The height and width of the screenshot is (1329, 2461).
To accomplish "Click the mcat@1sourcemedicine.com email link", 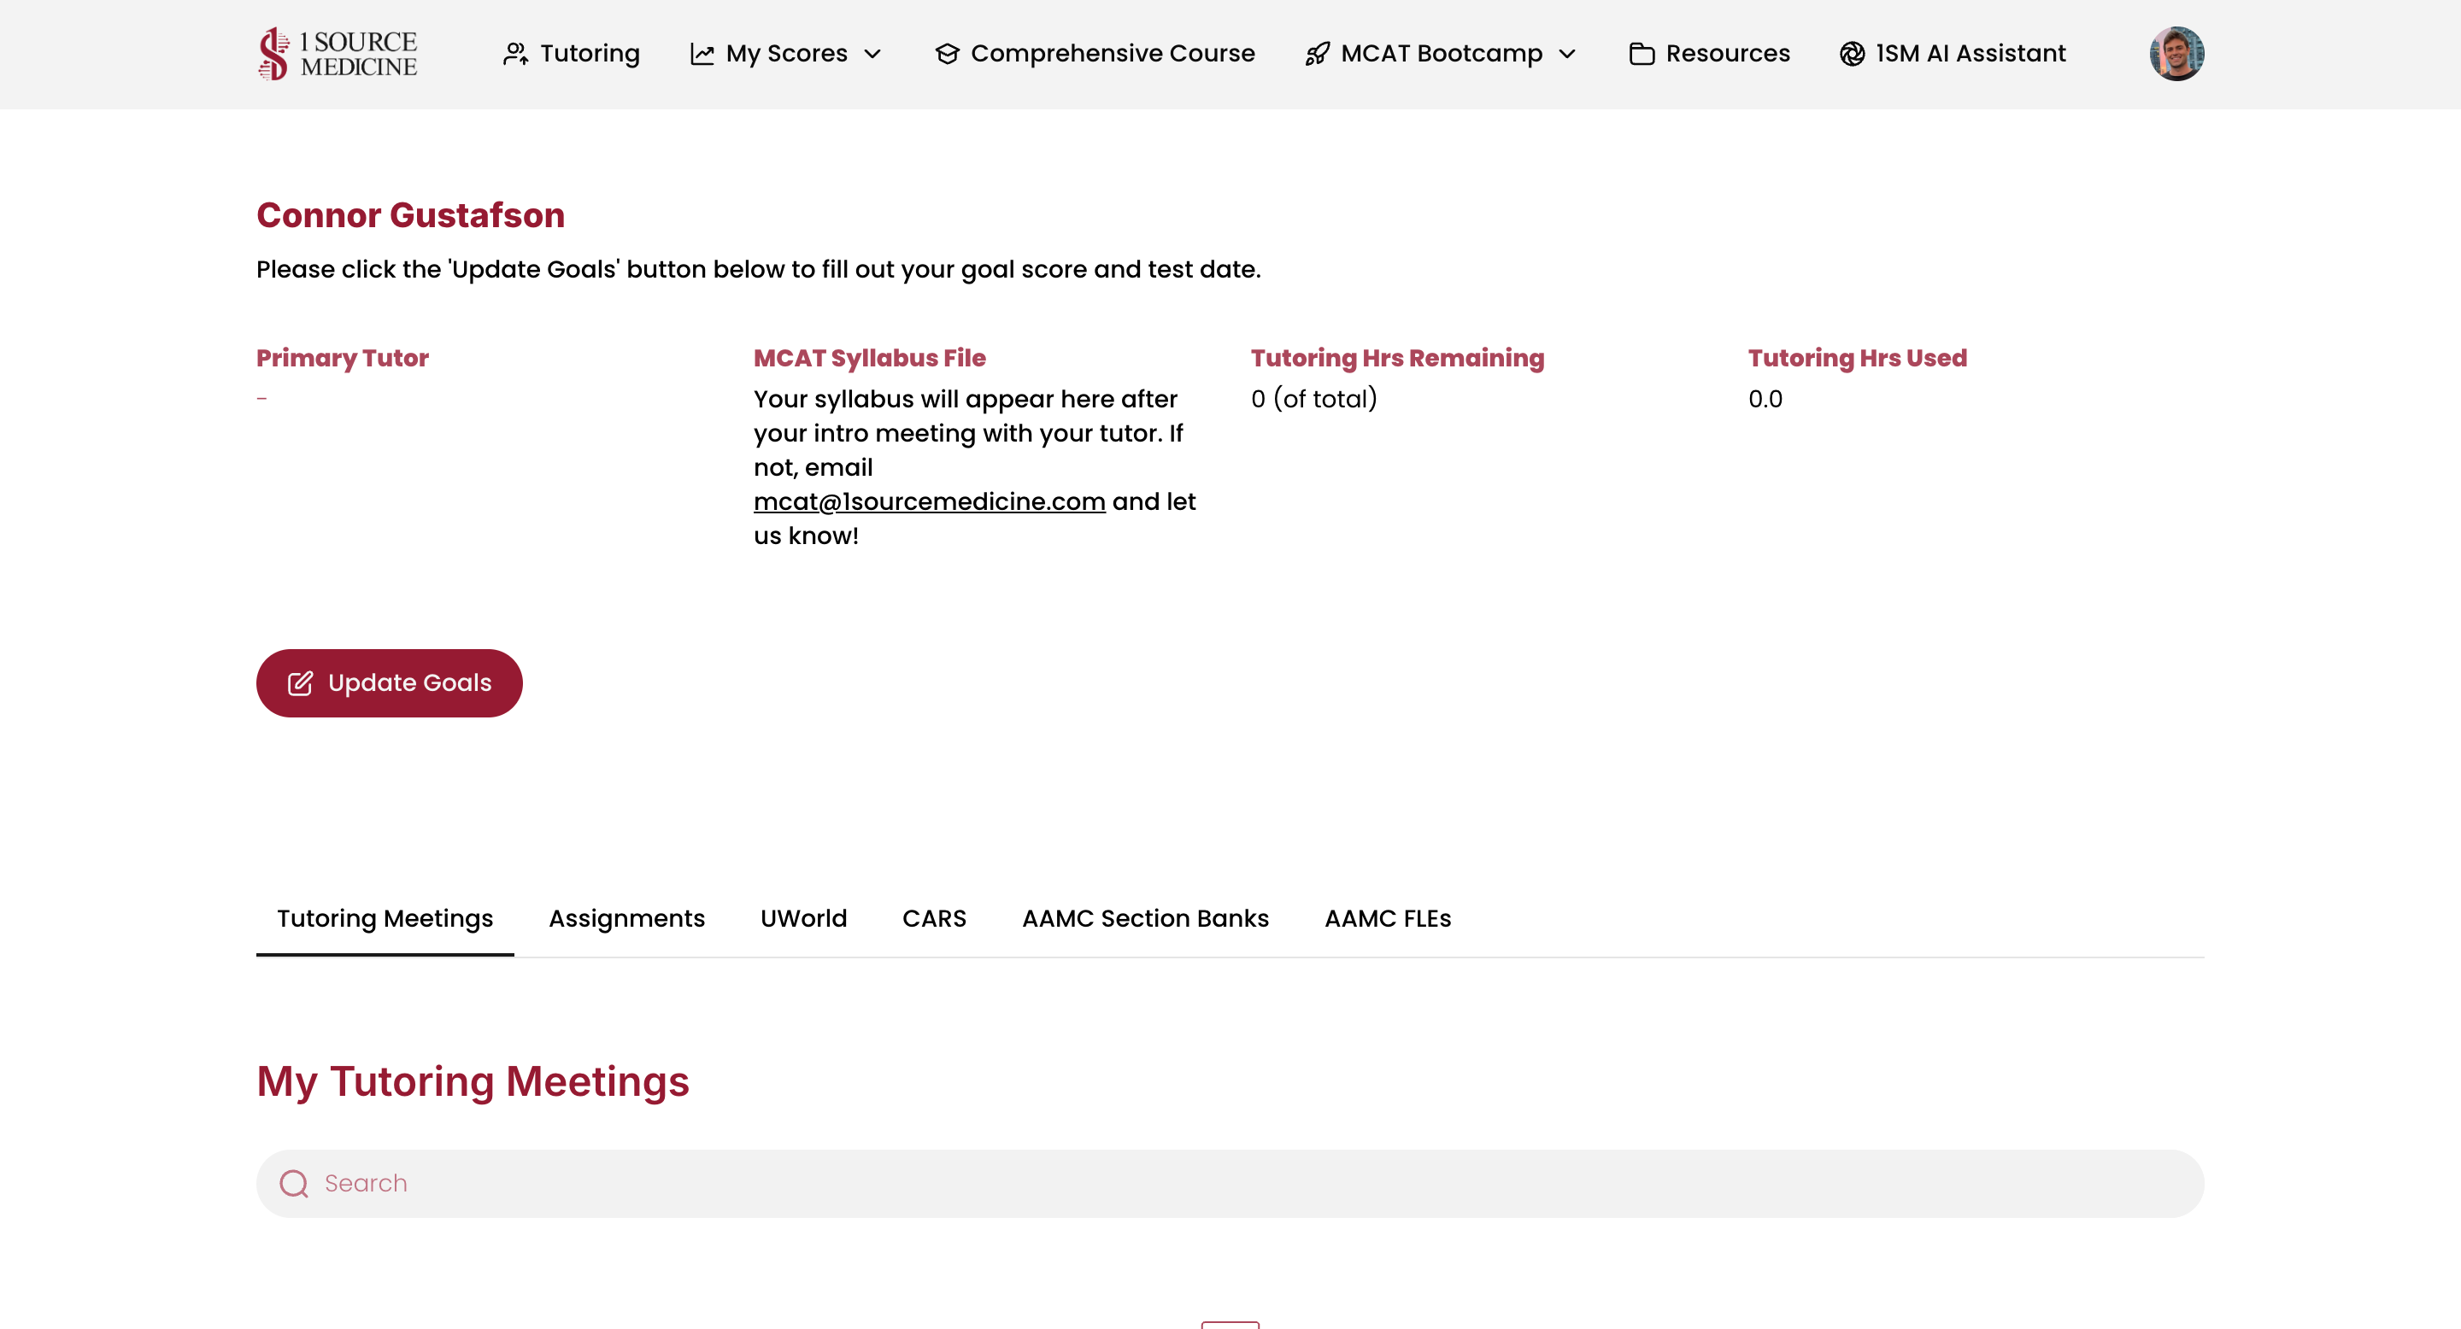I will tap(929, 501).
